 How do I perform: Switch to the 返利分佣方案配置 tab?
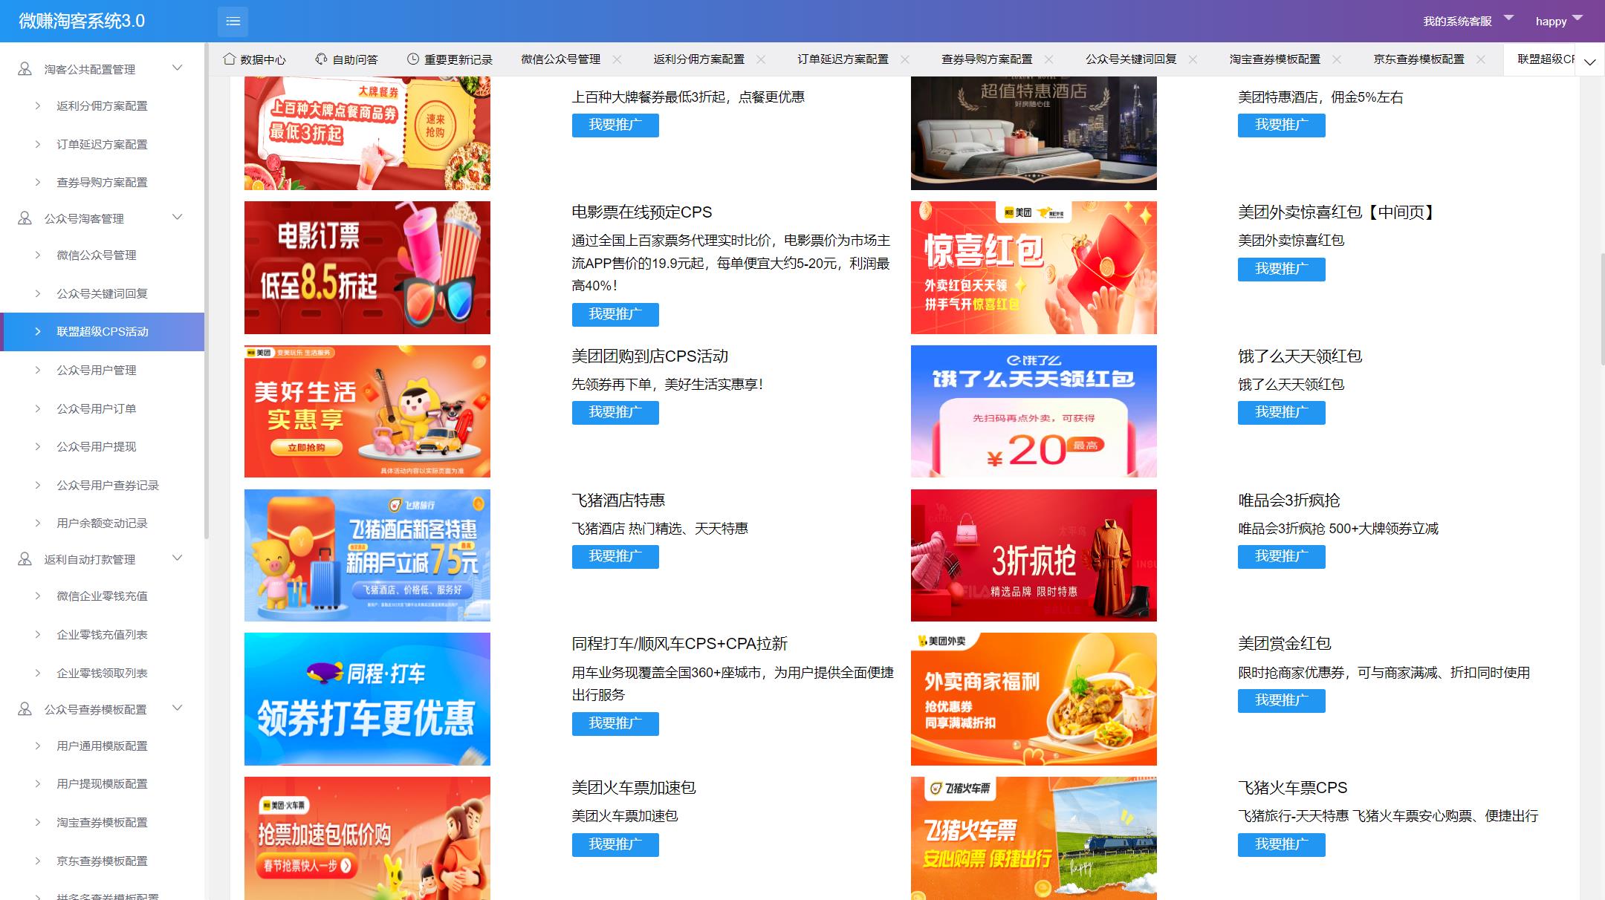pos(698,59)
